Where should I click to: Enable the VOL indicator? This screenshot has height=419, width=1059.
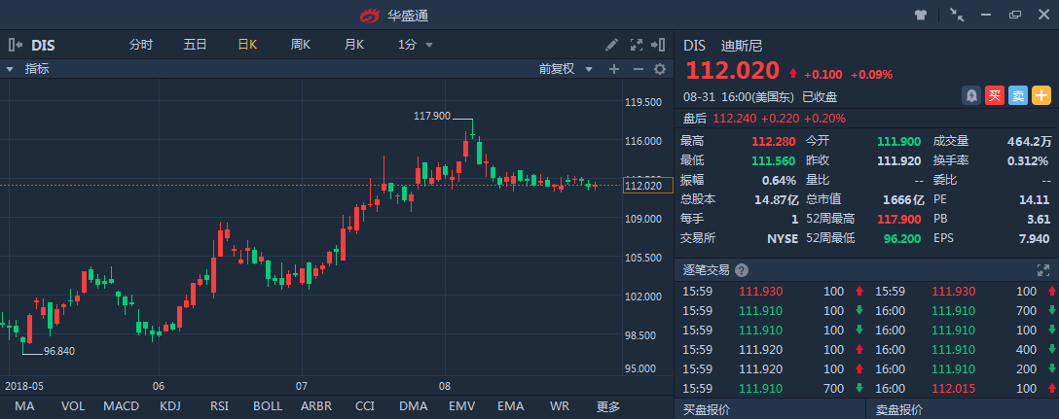click(x=73, y=406)
